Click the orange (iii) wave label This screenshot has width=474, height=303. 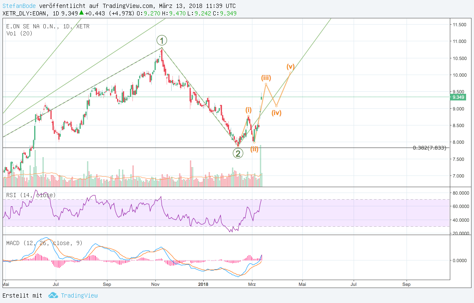(266, 78)
